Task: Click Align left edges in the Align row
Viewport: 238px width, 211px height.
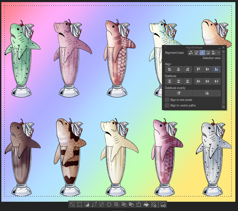Action: pos(170,69)
